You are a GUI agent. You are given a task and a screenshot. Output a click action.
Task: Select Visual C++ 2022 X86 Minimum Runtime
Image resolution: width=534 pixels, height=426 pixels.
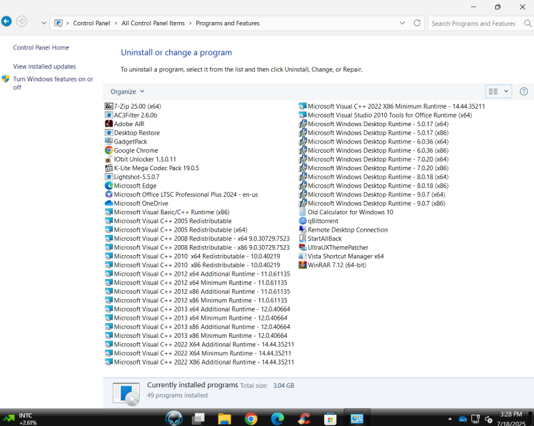coord(392,106)
